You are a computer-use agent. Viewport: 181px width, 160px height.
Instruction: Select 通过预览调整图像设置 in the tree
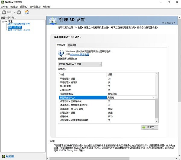pyautogui.click(x=19, y=24)
